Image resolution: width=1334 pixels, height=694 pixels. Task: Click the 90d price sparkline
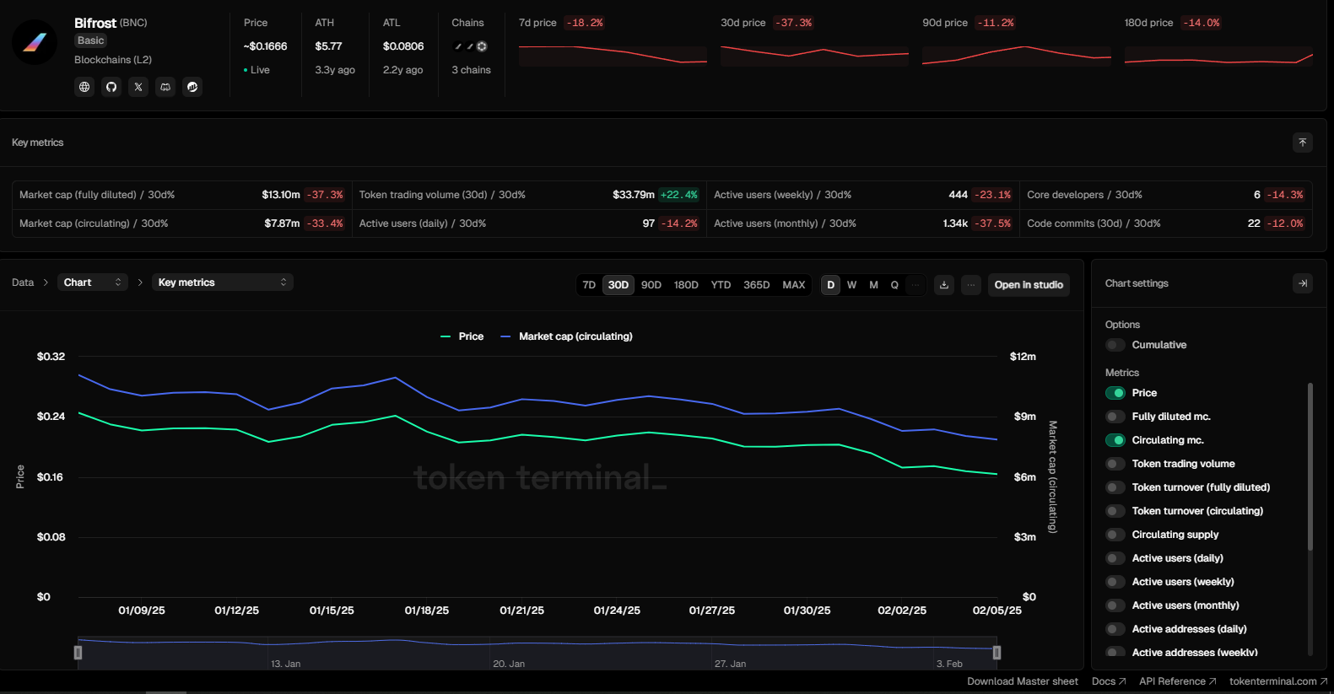(1017, 55)
